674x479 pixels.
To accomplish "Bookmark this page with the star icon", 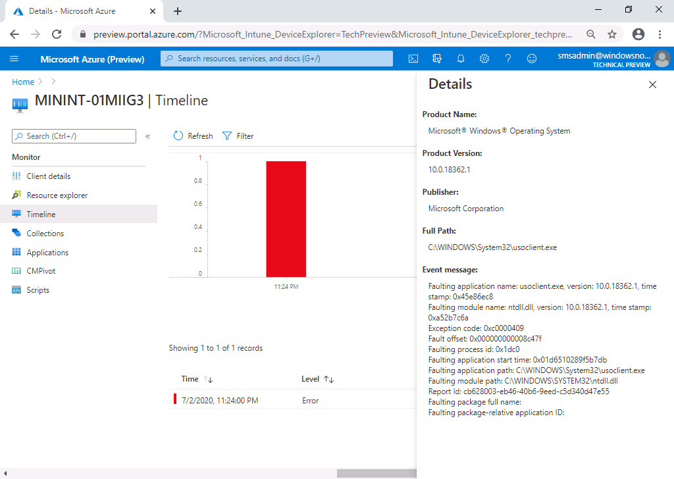I will 612,34.
